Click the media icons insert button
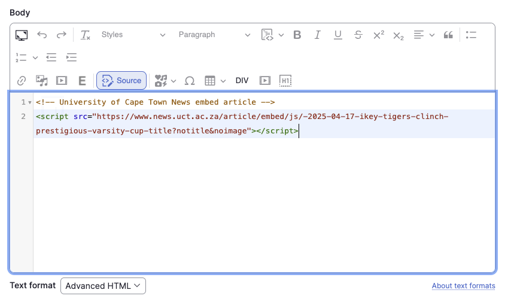This screenshot has height=308, width=505. 161,81
